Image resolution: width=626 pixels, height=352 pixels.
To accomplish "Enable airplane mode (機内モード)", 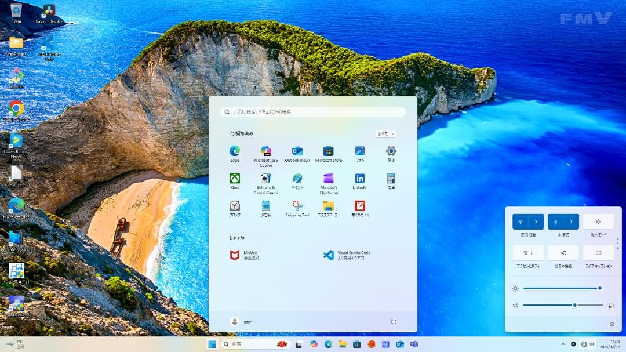I will [598, 221].
